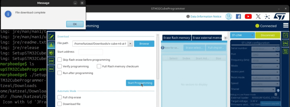The width and height of the screenshot is (290, 107).
Task: Open the Memory & File editing pencil icon
Action: pyautogui.click(x=51, y=37)
